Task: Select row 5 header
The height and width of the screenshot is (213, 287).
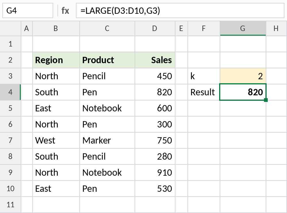Action: pyautogui.click(x=10, y=108)
